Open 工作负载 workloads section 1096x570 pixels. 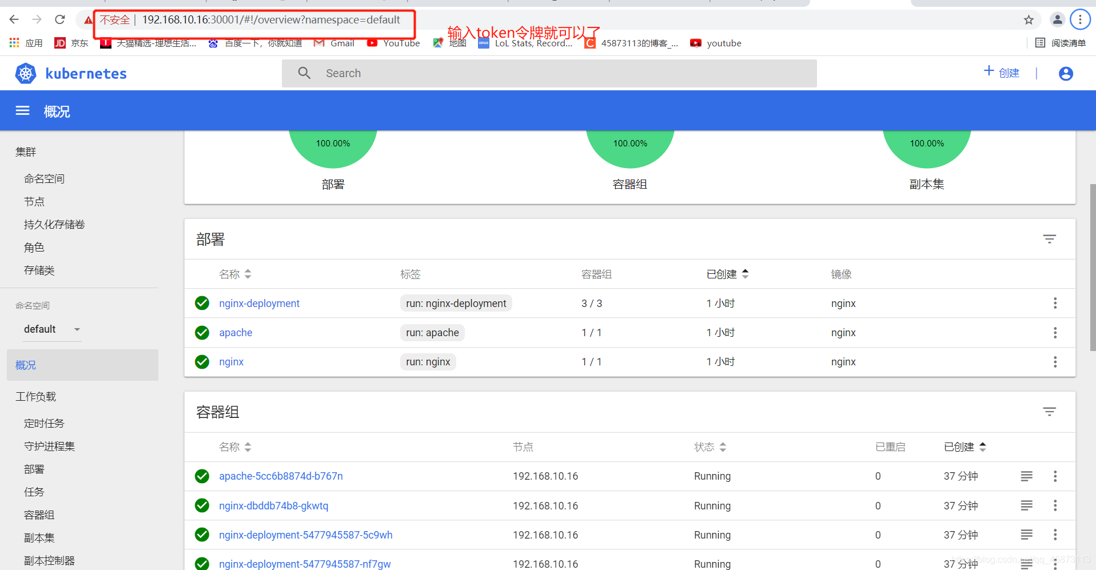coord(36,397)
